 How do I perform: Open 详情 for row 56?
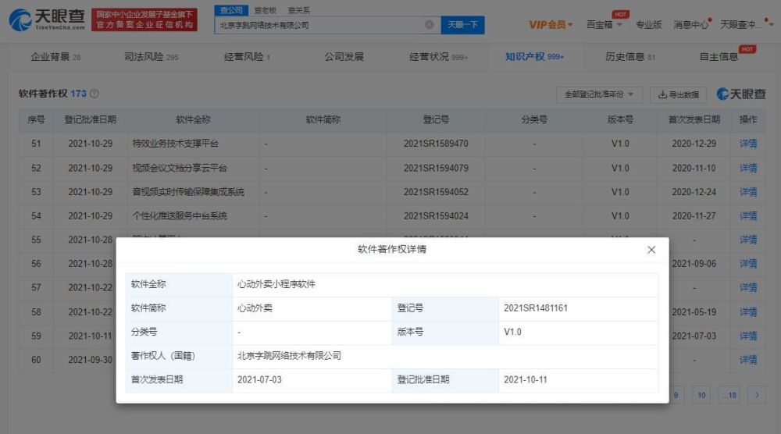click(x=748, y=263)
